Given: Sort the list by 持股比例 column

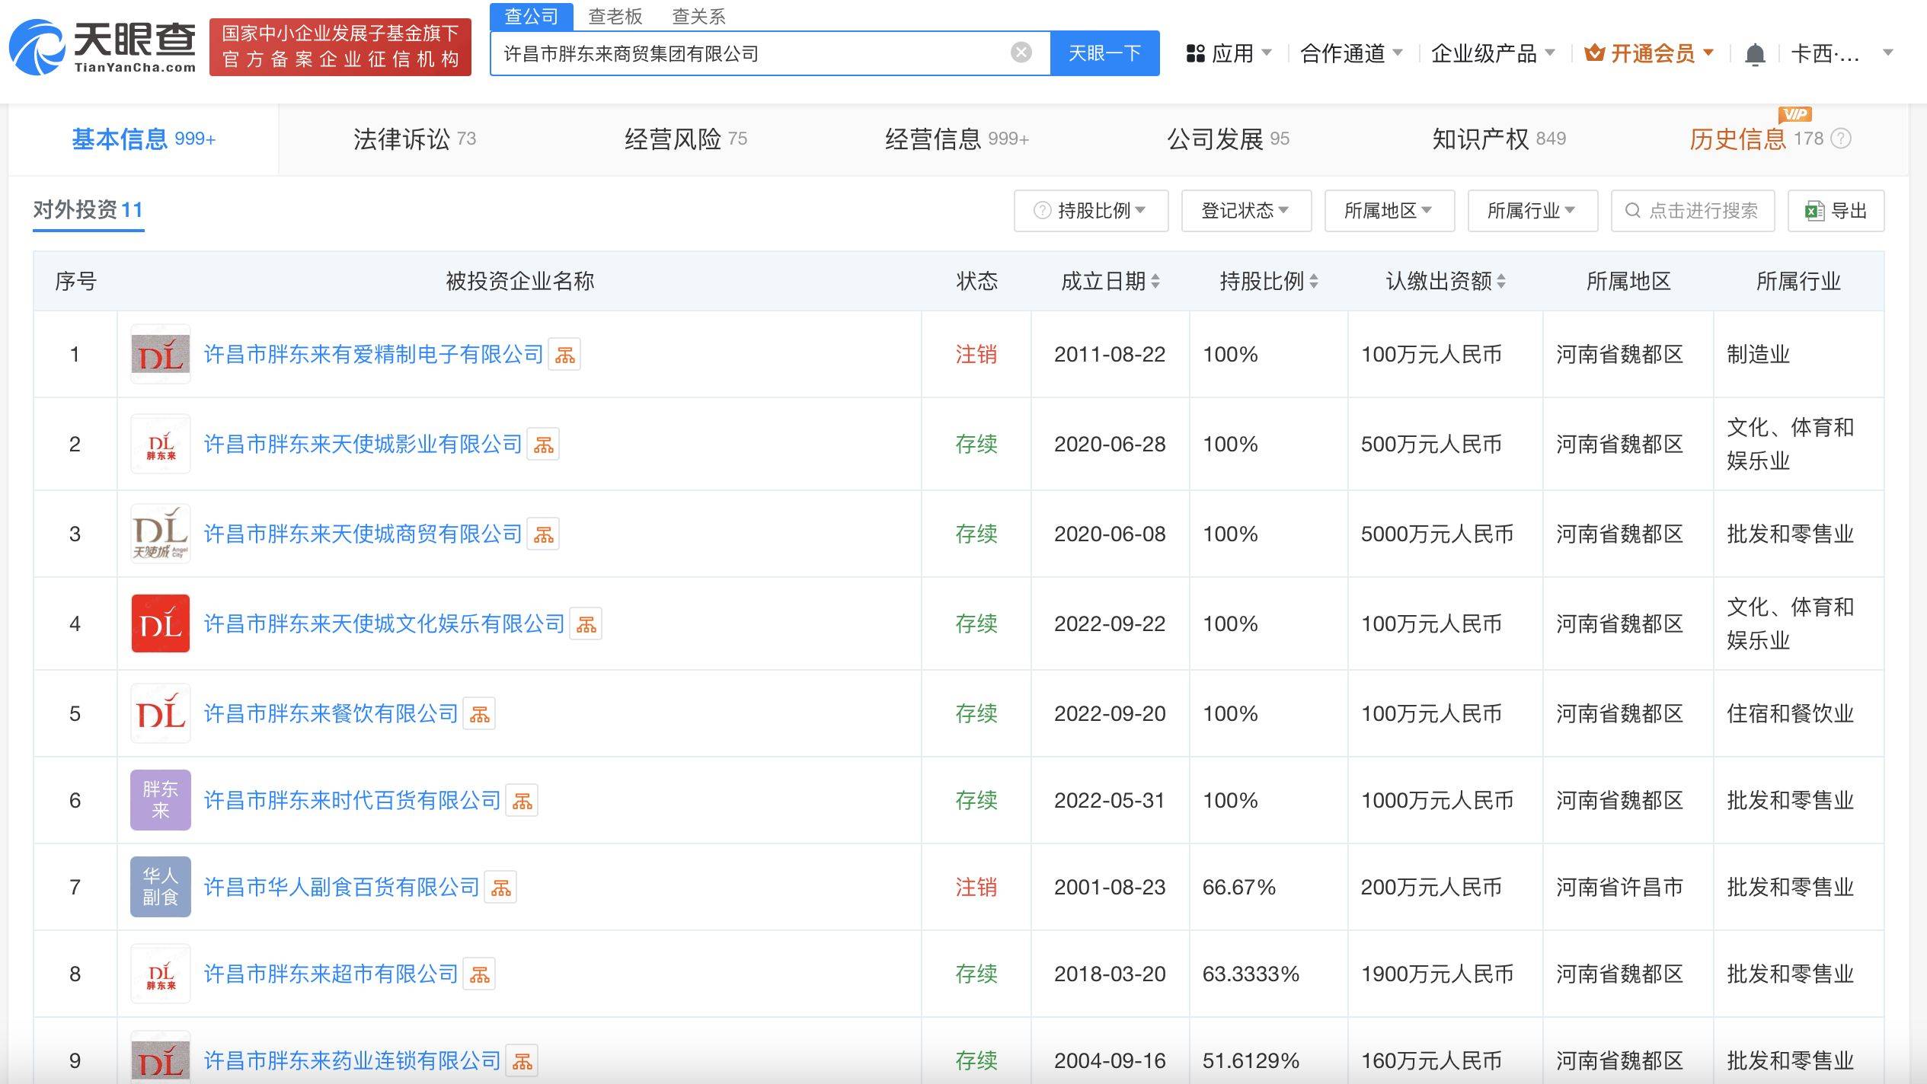Looking at the screenshot, I should pyautogui.click(x=1314, y=282).
